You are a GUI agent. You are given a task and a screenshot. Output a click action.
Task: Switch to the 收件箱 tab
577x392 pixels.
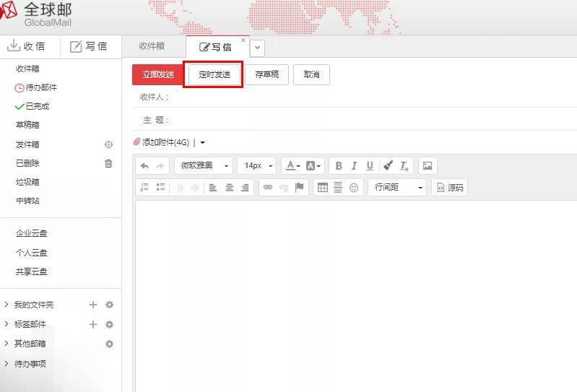[152, 46]
